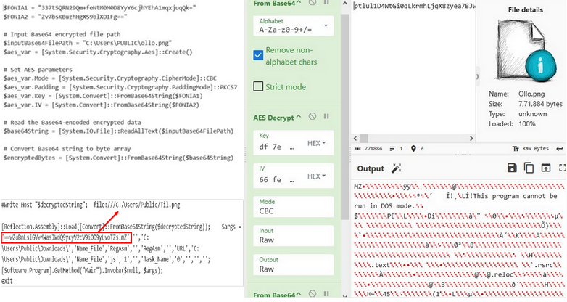This screenshot has height=302, width=567.
Task: Click input pane scroll-right arrow
Action: (471, 139)
